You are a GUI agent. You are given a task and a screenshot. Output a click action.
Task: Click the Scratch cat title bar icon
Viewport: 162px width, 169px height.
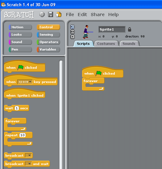tap(3, 5)
